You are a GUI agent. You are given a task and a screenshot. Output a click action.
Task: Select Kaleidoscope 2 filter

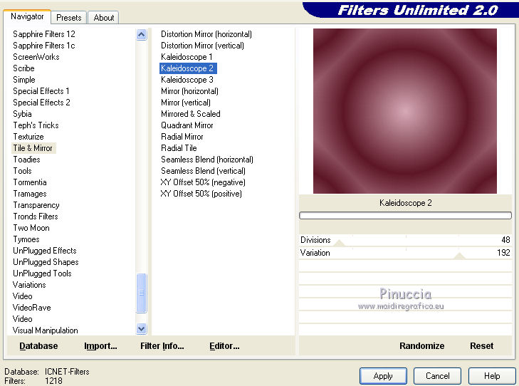tap(188, 68)
